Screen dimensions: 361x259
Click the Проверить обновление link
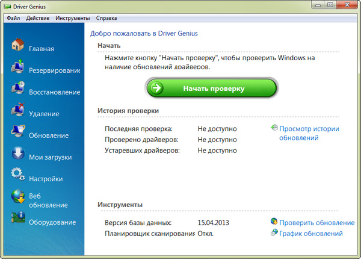317,223
